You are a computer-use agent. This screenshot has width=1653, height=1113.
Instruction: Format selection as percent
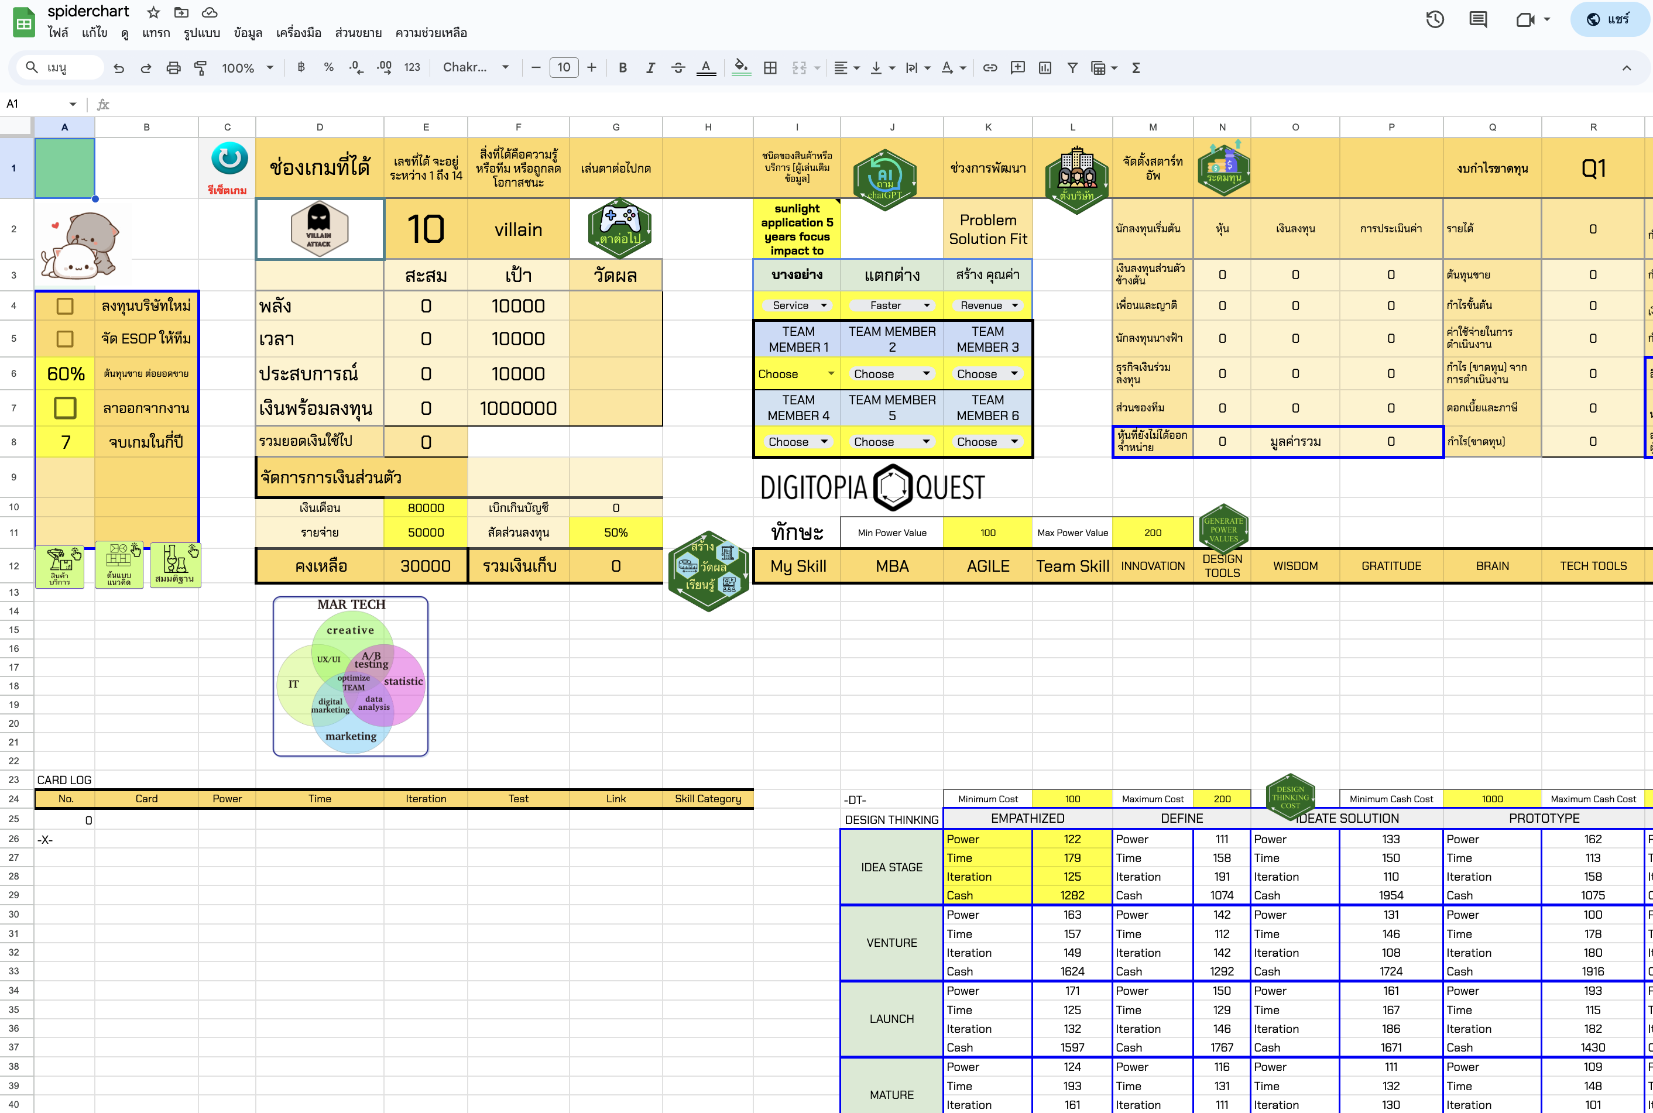click(x=329, y=67)
